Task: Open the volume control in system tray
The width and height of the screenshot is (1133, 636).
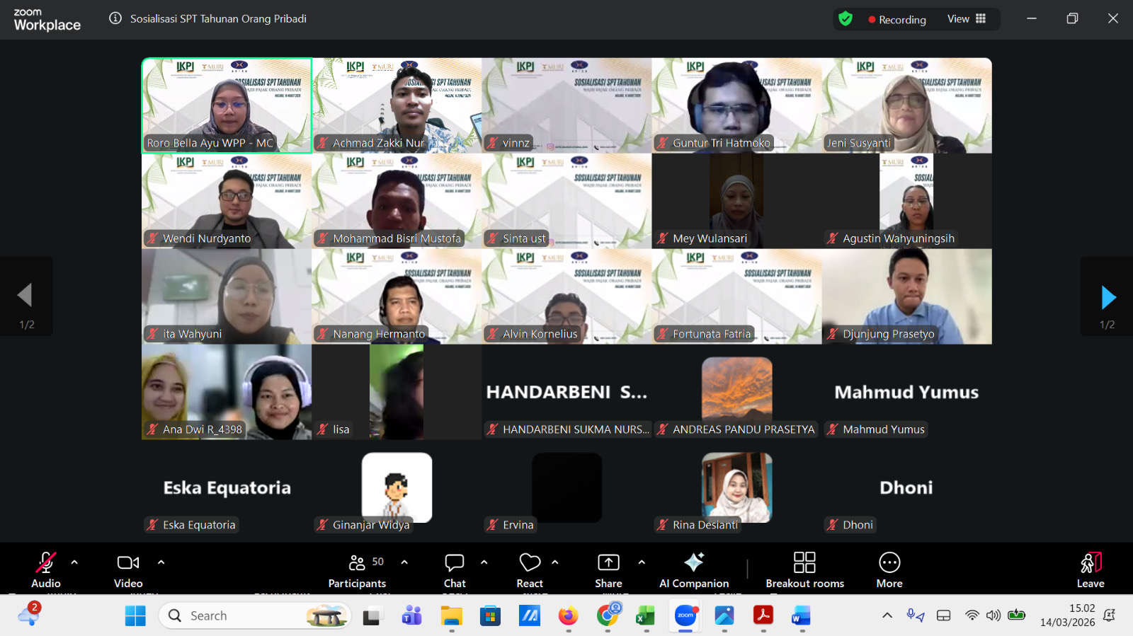Action: point(993,615)
